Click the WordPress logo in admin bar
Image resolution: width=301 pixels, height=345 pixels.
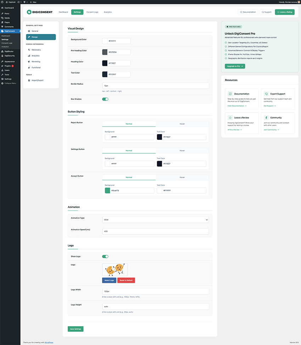point(2,2)
